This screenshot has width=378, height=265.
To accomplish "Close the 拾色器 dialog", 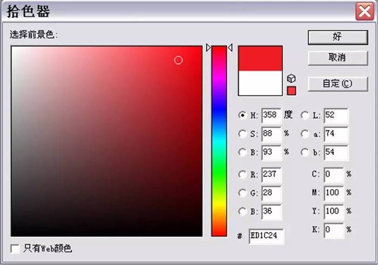I will click(364, 11).
